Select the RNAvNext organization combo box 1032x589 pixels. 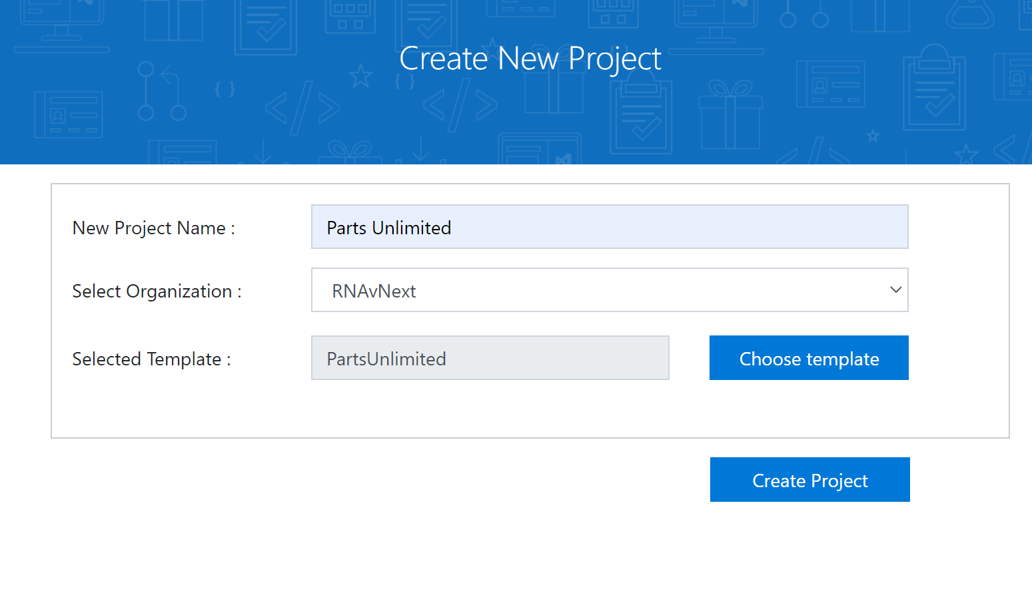[x=610, y=290]
